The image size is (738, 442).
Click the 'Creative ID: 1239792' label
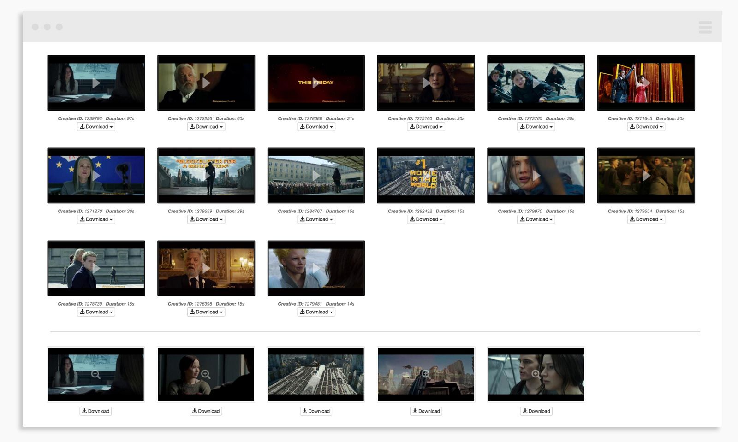(80, 118)
